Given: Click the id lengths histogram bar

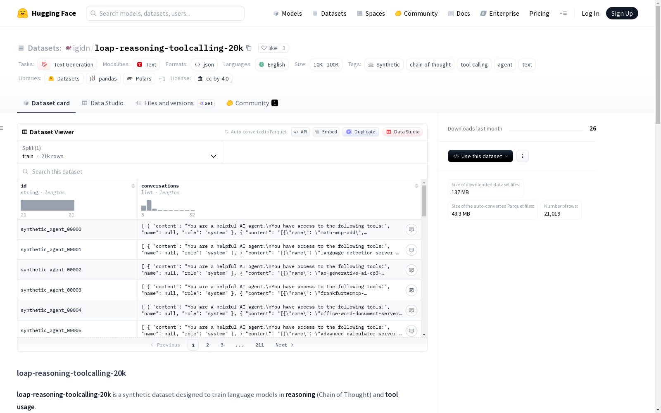Looking at the screenshot, I should 48,205.
